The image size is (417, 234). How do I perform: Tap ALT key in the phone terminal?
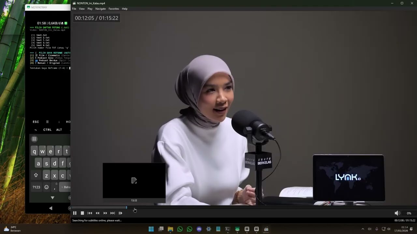pyautogui.click(x=59, y=130)
